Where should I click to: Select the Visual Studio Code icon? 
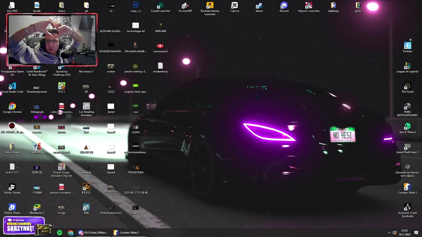(x=12, y=88)
